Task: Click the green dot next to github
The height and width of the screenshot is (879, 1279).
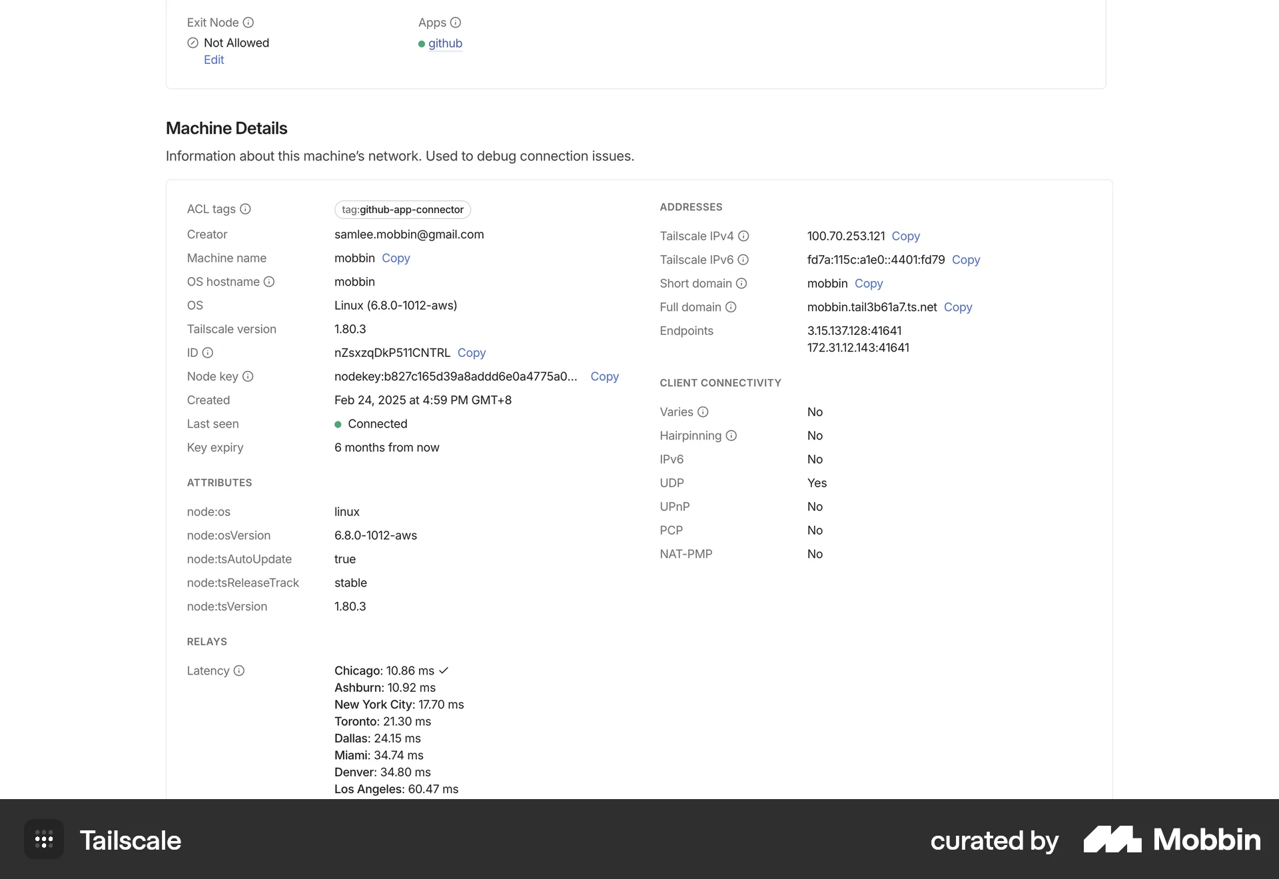Action: point(422,43)
